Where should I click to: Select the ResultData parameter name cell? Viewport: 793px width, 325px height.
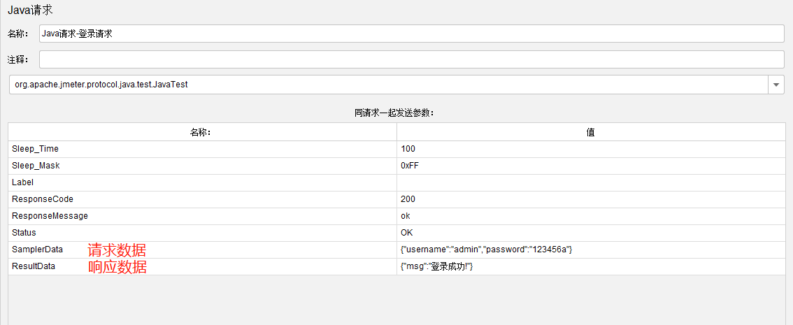(202, 266)
